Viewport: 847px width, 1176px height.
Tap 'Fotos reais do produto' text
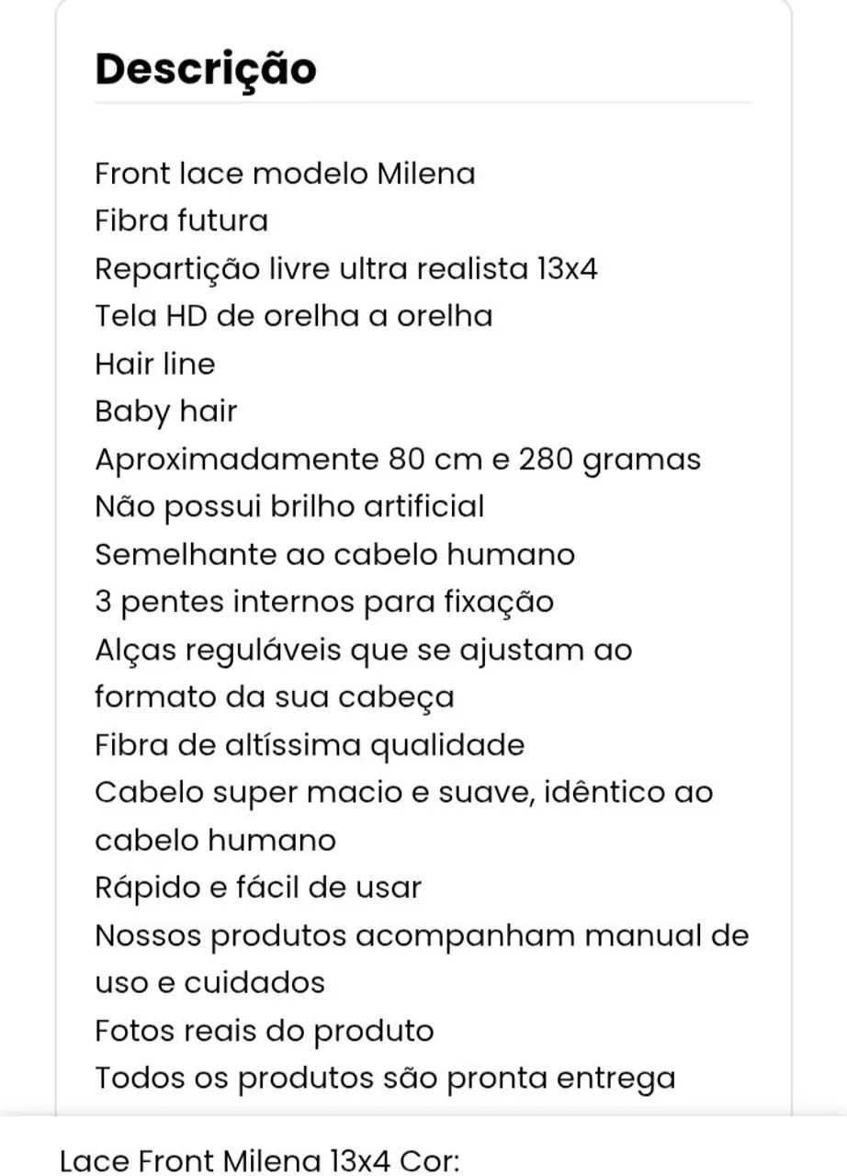(x=265, y=1031)
